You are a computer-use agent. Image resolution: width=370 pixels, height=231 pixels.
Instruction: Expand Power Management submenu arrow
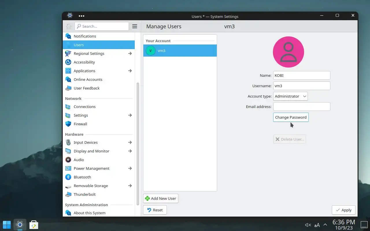coord(130,168)
